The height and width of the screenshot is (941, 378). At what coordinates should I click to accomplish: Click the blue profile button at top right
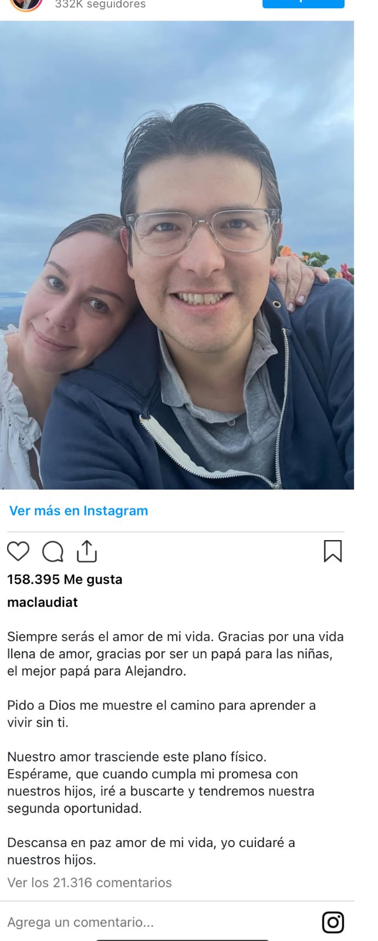(x=303, y=4)
